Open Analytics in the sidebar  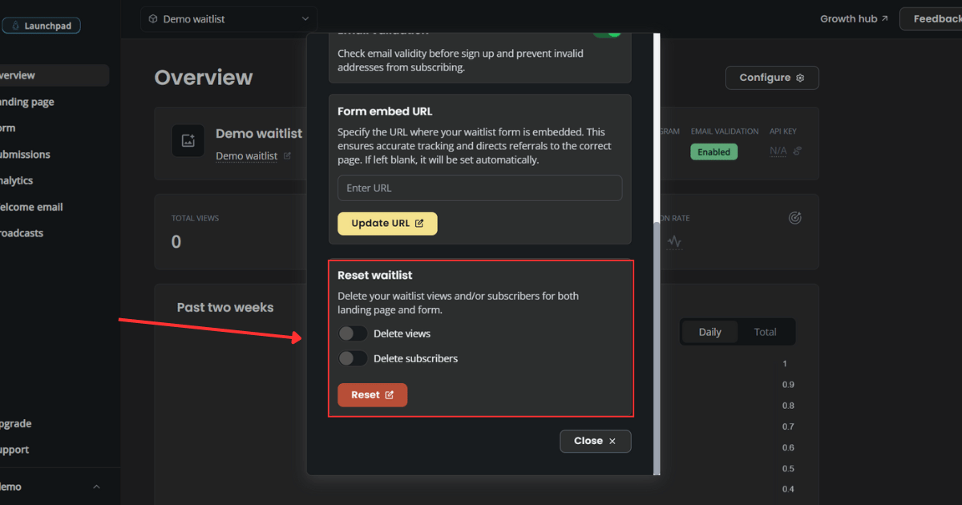click(x=17, y=180)
